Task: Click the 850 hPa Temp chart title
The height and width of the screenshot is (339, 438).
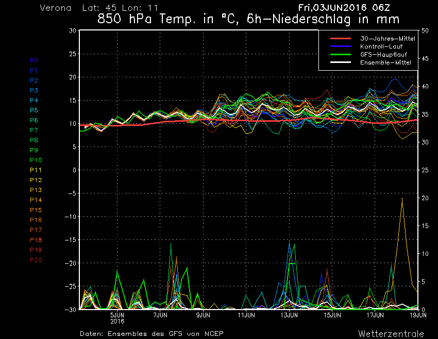Action: pos(248,19)
